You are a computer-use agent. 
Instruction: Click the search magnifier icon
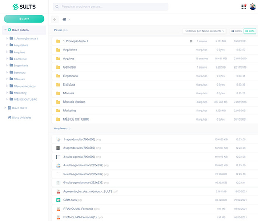[x=57, y=7]
